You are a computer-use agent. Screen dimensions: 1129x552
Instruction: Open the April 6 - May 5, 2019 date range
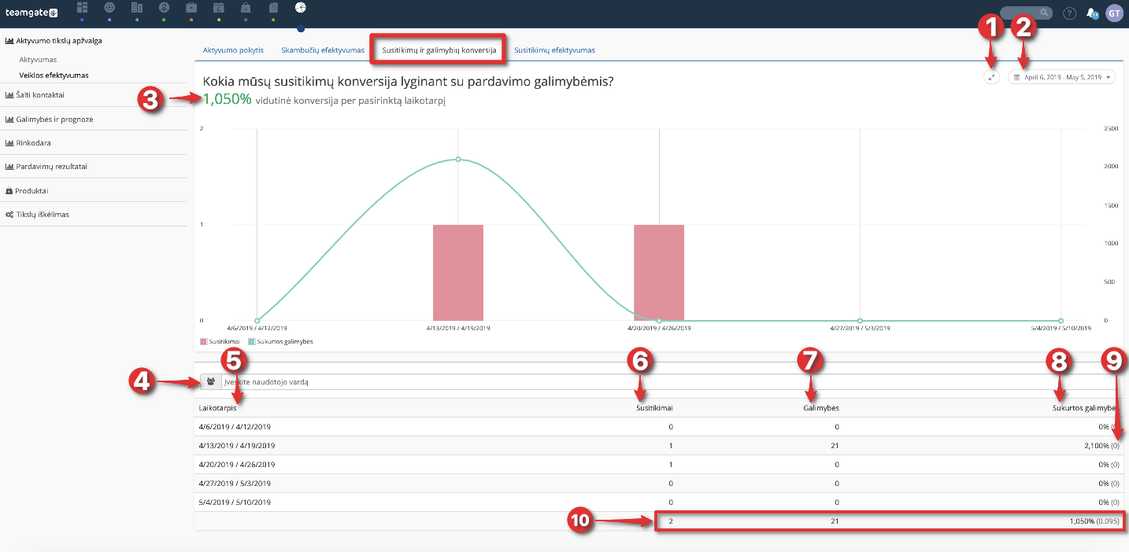[1061, 77]
